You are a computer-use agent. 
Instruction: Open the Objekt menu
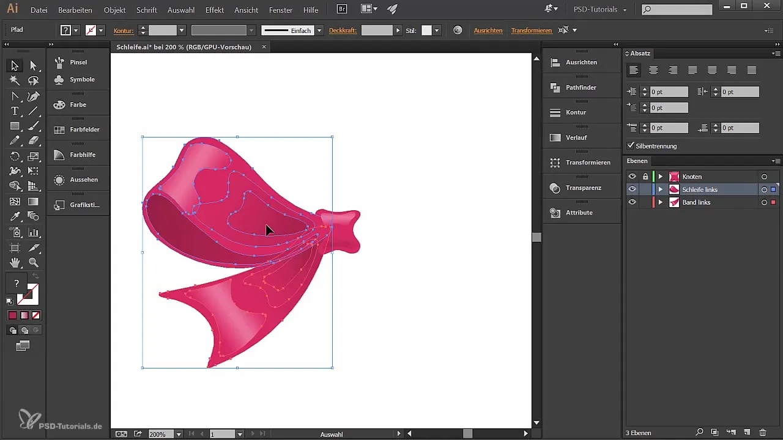pyautogui.click(x=115, y=10)
